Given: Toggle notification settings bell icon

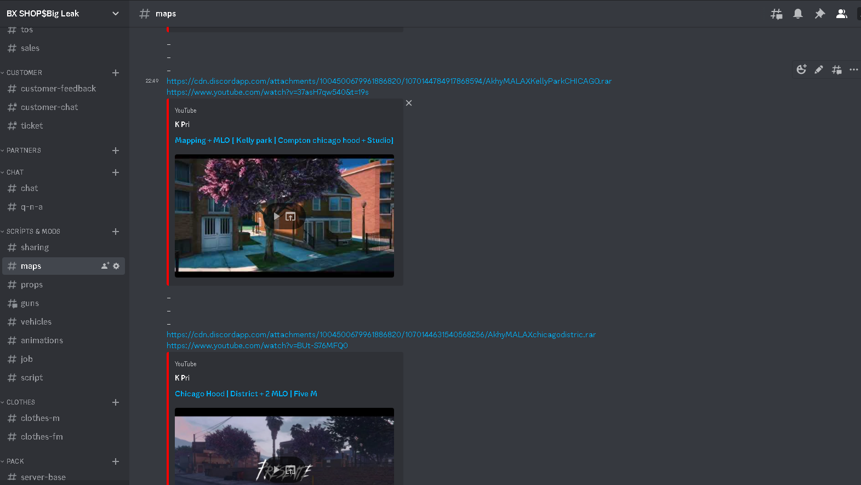Looking at the screenshot, I should coord(798,14).
